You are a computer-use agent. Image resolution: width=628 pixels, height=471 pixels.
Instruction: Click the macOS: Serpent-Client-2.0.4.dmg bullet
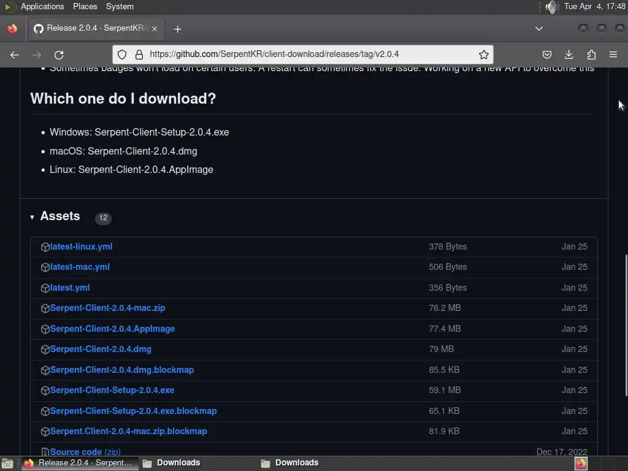(123, 151)
